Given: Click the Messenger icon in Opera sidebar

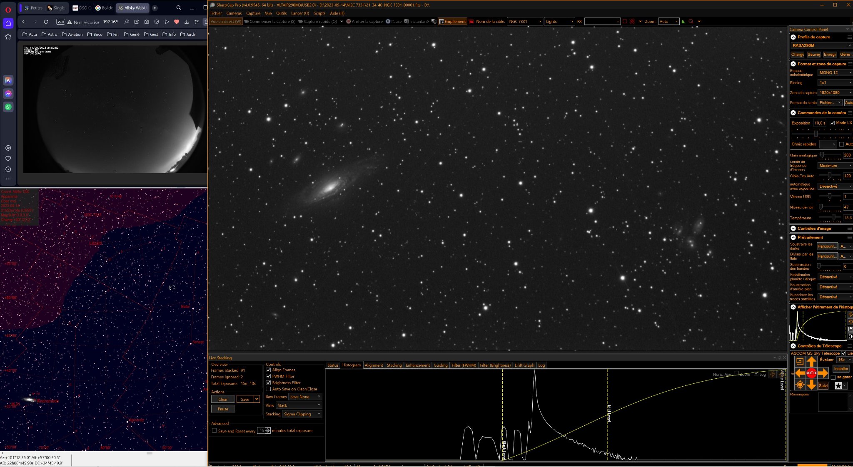Looking at the screenshot, I should pos(8,94).
